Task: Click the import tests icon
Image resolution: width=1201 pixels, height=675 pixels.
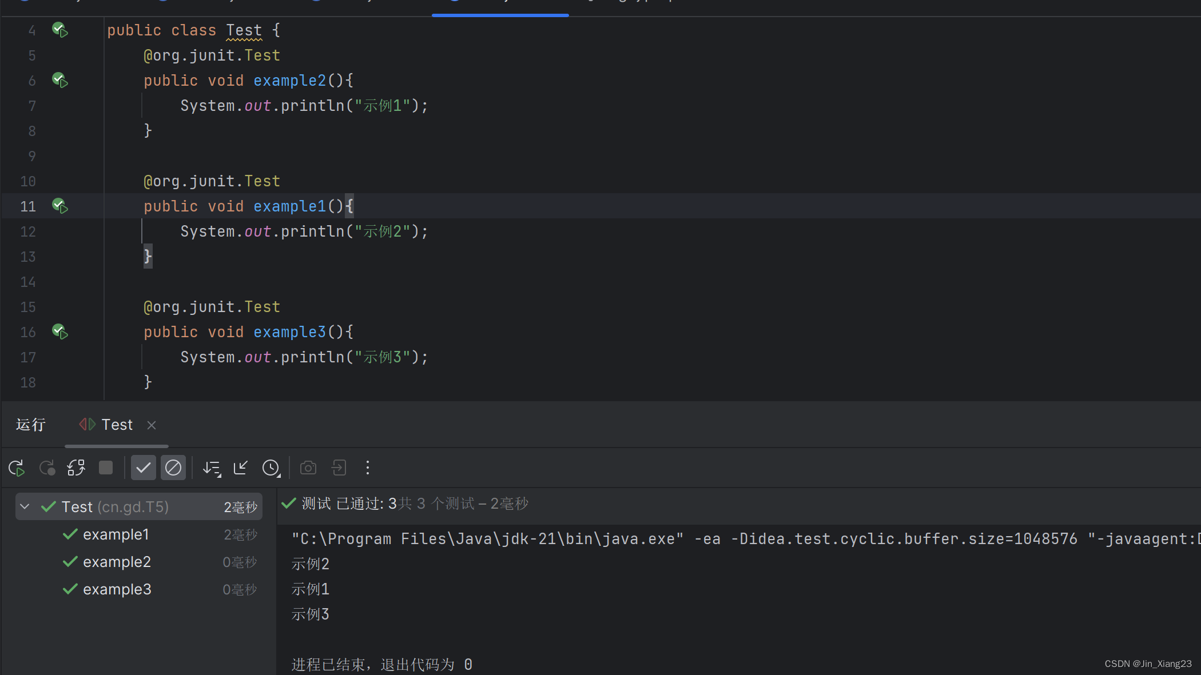Action: (339, 468)
